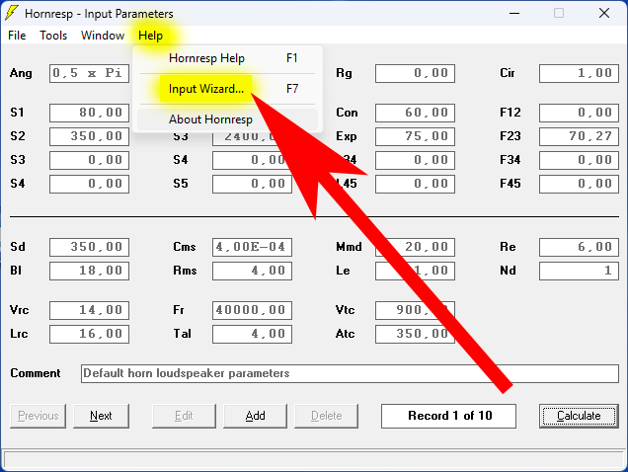Click the Comment text field
628x472 pixels.
click(x=350, y=373)
